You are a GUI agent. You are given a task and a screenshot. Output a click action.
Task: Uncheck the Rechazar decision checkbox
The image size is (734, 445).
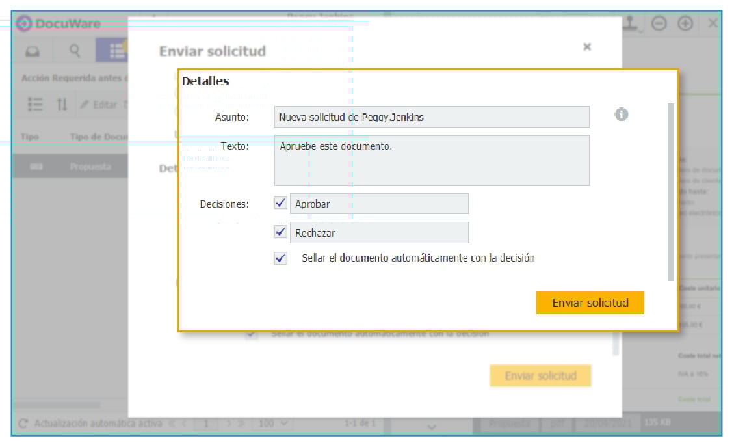pyautogui.click(x=281, y=232)
